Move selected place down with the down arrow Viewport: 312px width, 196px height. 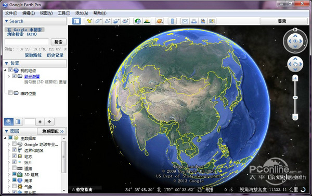[49, 122]
